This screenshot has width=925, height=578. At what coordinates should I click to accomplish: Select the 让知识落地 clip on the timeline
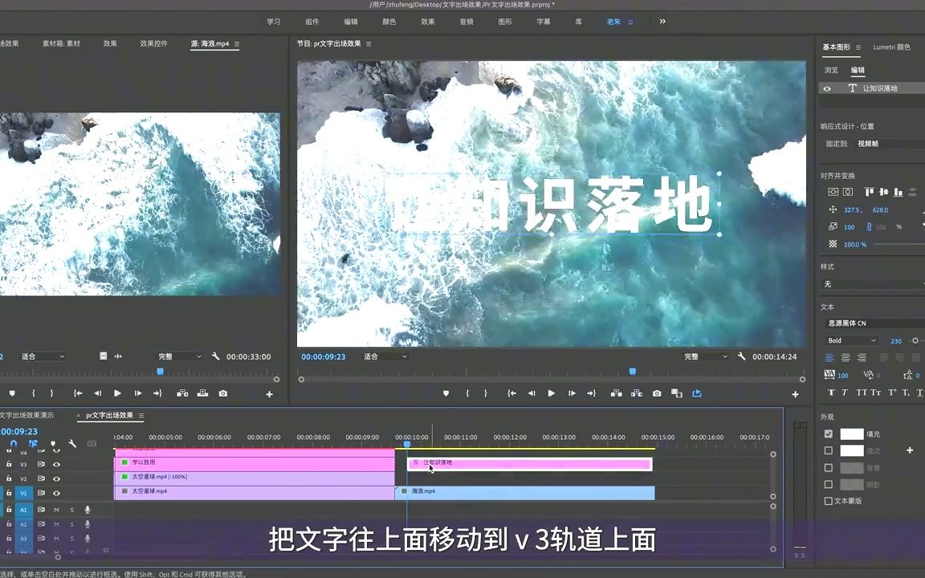(530, 463)
